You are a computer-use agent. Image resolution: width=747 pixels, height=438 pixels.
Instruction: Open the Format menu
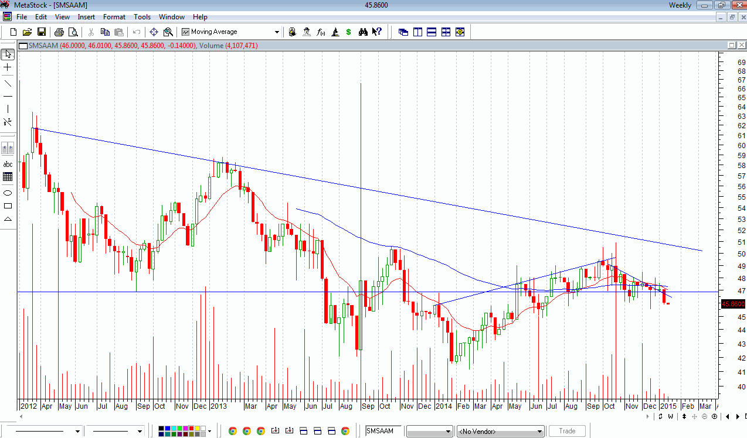[114, 17]
